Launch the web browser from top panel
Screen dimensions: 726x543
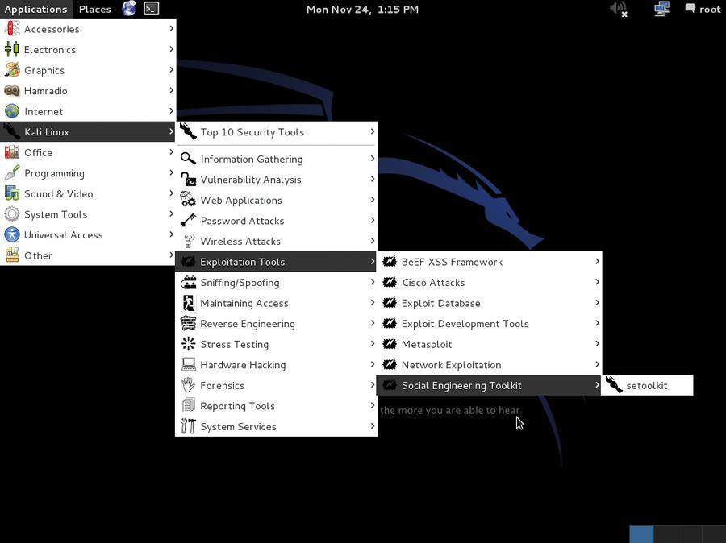pos(129,9)
